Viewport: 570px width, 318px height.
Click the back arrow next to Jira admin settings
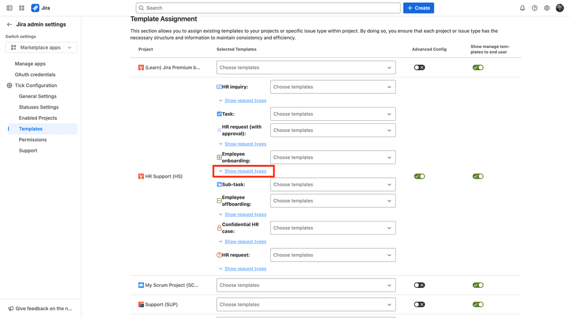[x=10, y=24]
